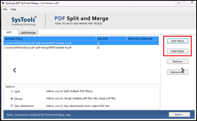Screen dimensions: 197x121
Task: Click the previous slide left arrow
Action: (14, 70)
